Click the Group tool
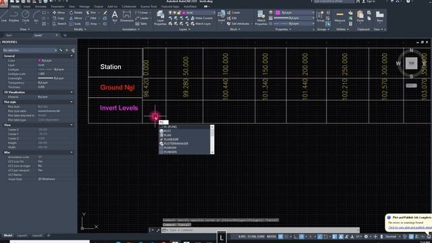This screenshot has height=243, width=432. [x=320, y=16]
